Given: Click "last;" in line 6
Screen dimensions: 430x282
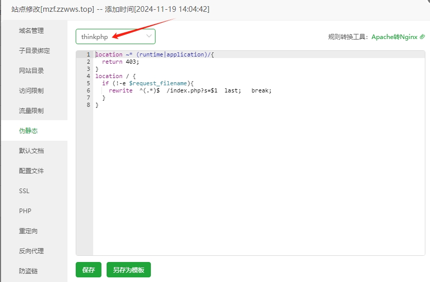Looking at the screenshot, I should (233, 90).
